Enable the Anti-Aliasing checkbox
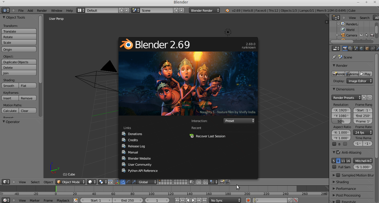The image size is (379, 203). tap(338, 152)
